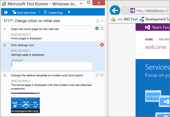Viewport: 170px width, 117px height.
Task: Expand dropdown arrow next to info icon
Action: (x=102, y=21)
